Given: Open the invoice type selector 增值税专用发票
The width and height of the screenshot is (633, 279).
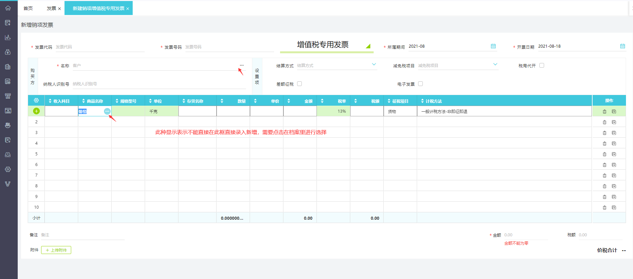Looking at the screenshot, I should [327, 45].
